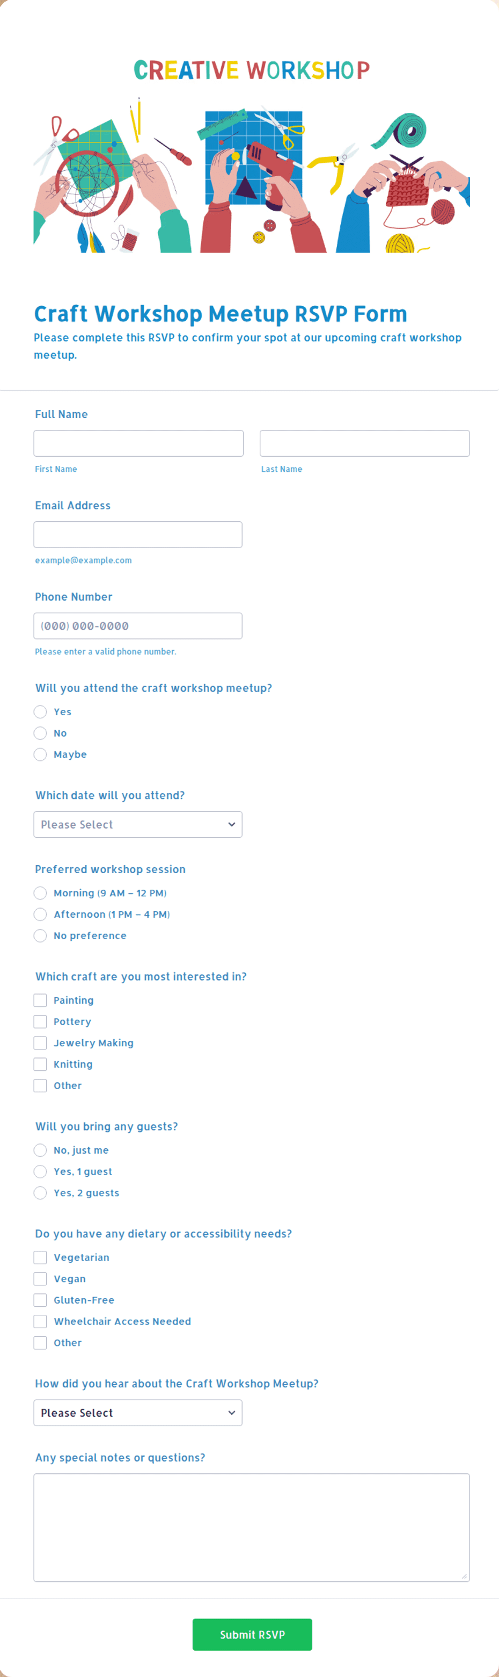Select the Yes attendance radio button
The height and width of the screenshot is (1677, 499).
click(x=40, y=711)
